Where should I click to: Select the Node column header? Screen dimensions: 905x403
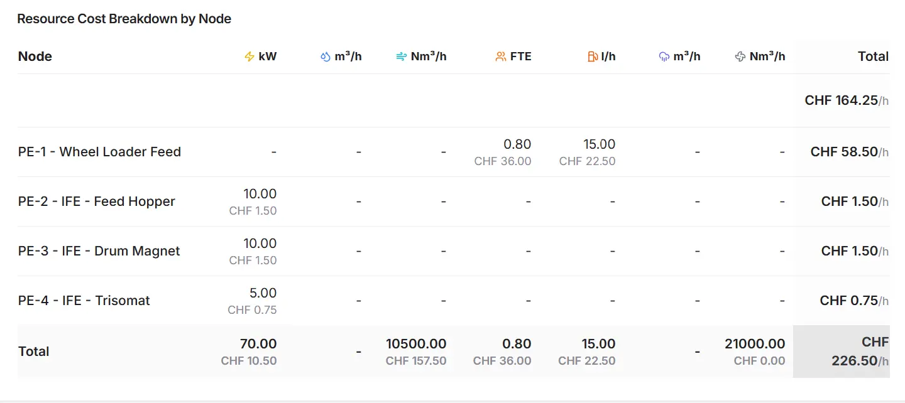[35, 56]
